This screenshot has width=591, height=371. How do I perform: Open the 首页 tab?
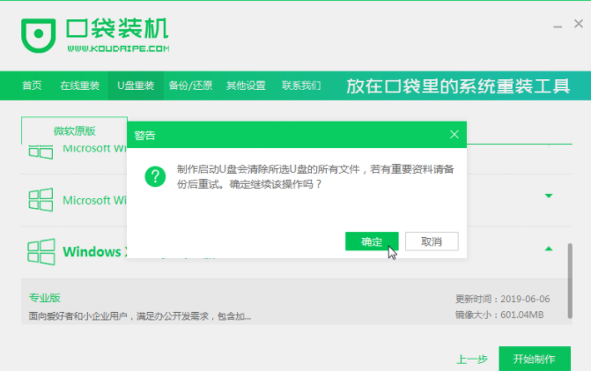point(32,85)
